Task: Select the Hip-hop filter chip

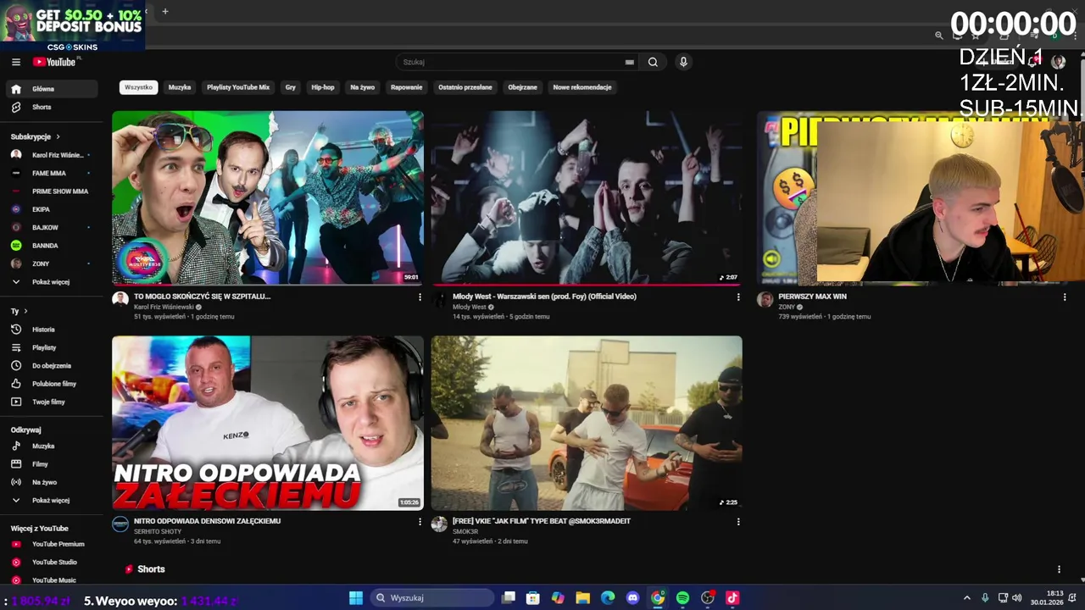Action: (322, 87)
